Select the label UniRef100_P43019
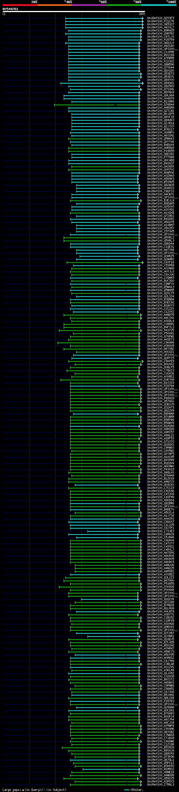The height and width of the screenshot is (792, 179). tap(161, 469)
